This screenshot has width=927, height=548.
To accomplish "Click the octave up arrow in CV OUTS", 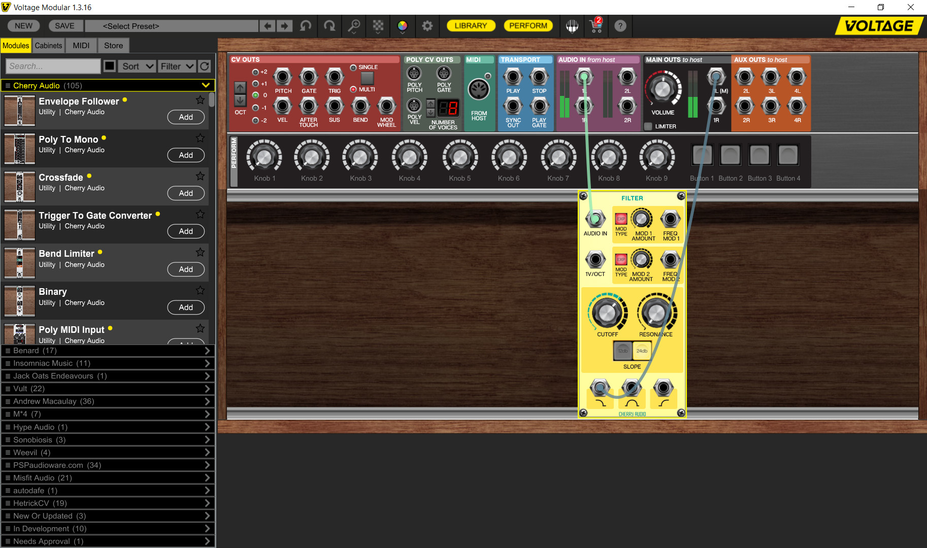I will click(x=240, y=87).
